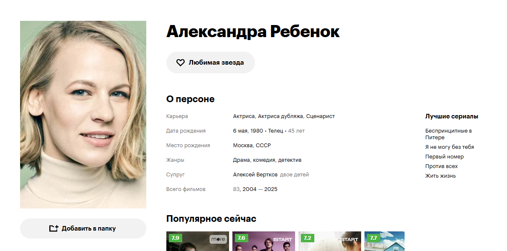The height and width of the screenshot is (251, 507).
Task: Click the total films count 83
Action: 236,189
